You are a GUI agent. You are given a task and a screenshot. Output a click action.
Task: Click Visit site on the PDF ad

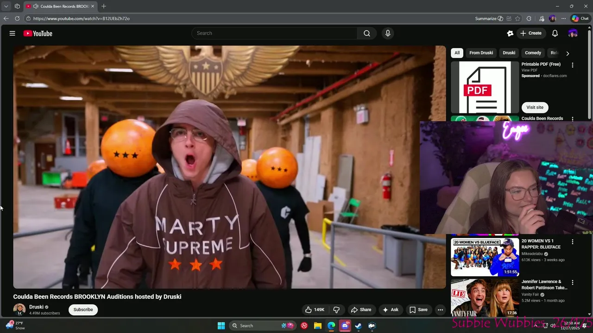pos(535,107)
